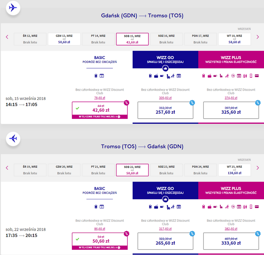The image size is (264, 255).
Task: Click outbound WIZZ GO fare column header
Action: [165, 60]
